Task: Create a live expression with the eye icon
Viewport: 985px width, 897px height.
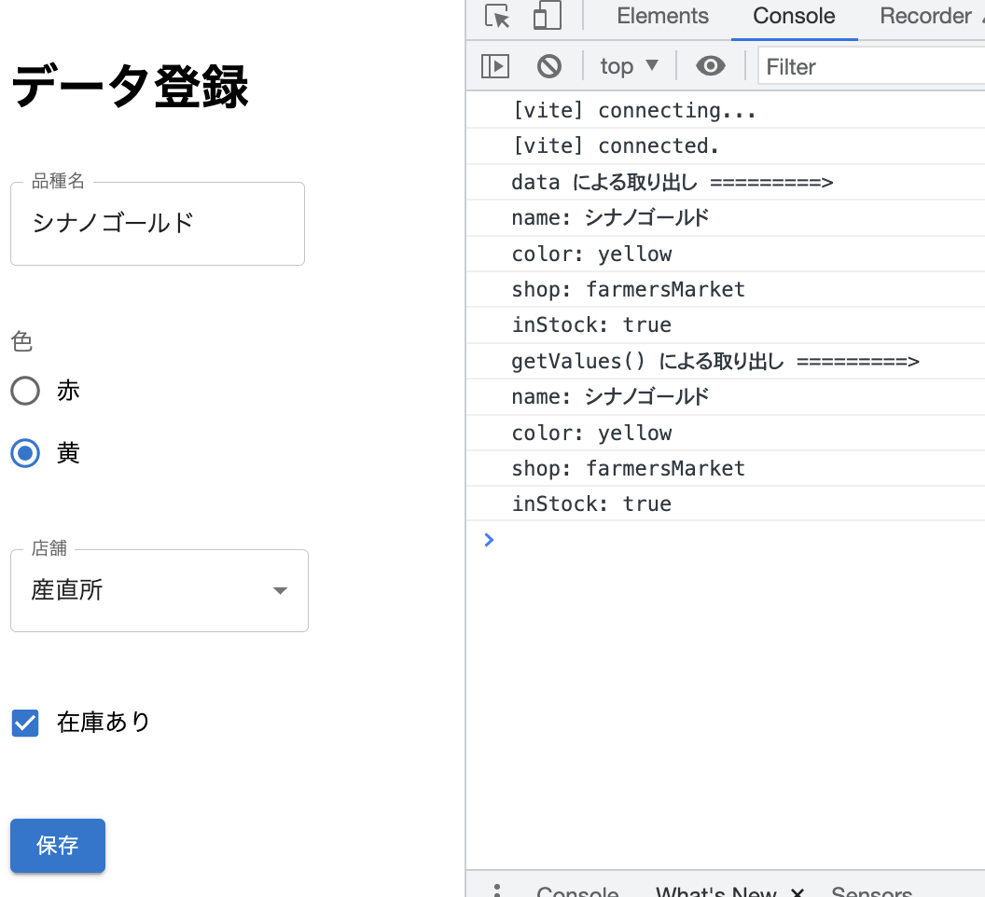Action: click(x=710, y=65)
